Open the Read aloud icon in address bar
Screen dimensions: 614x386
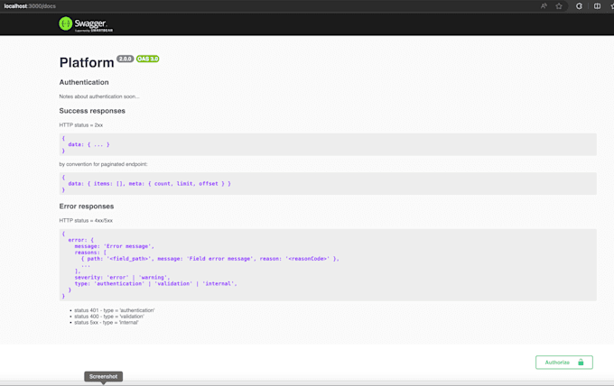click(544, 6)
